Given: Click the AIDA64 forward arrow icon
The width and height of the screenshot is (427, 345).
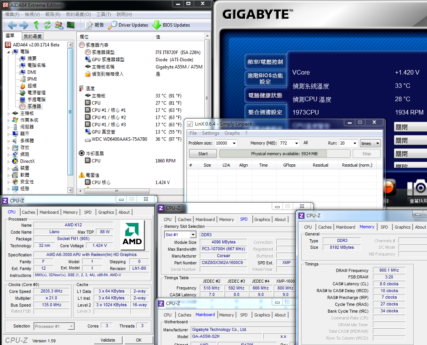Looking at the screenshot, I should pyautogui.click(x=24, y=25).
